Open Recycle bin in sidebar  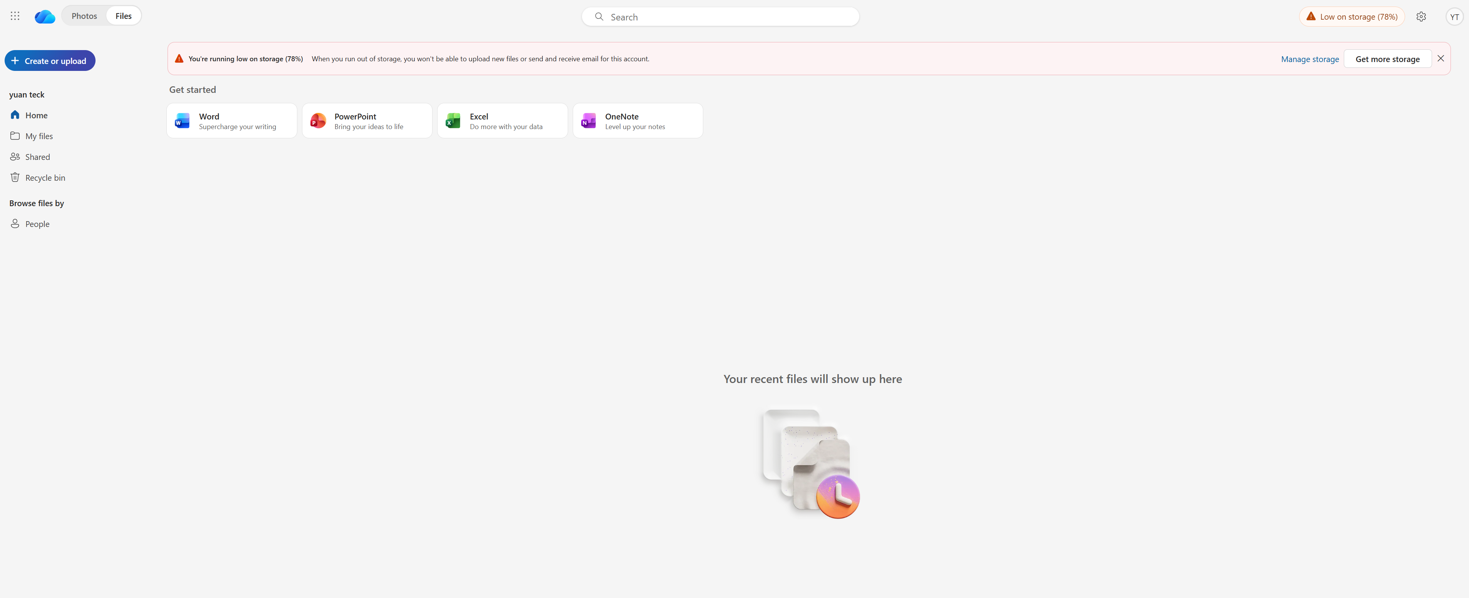point(45,178)
